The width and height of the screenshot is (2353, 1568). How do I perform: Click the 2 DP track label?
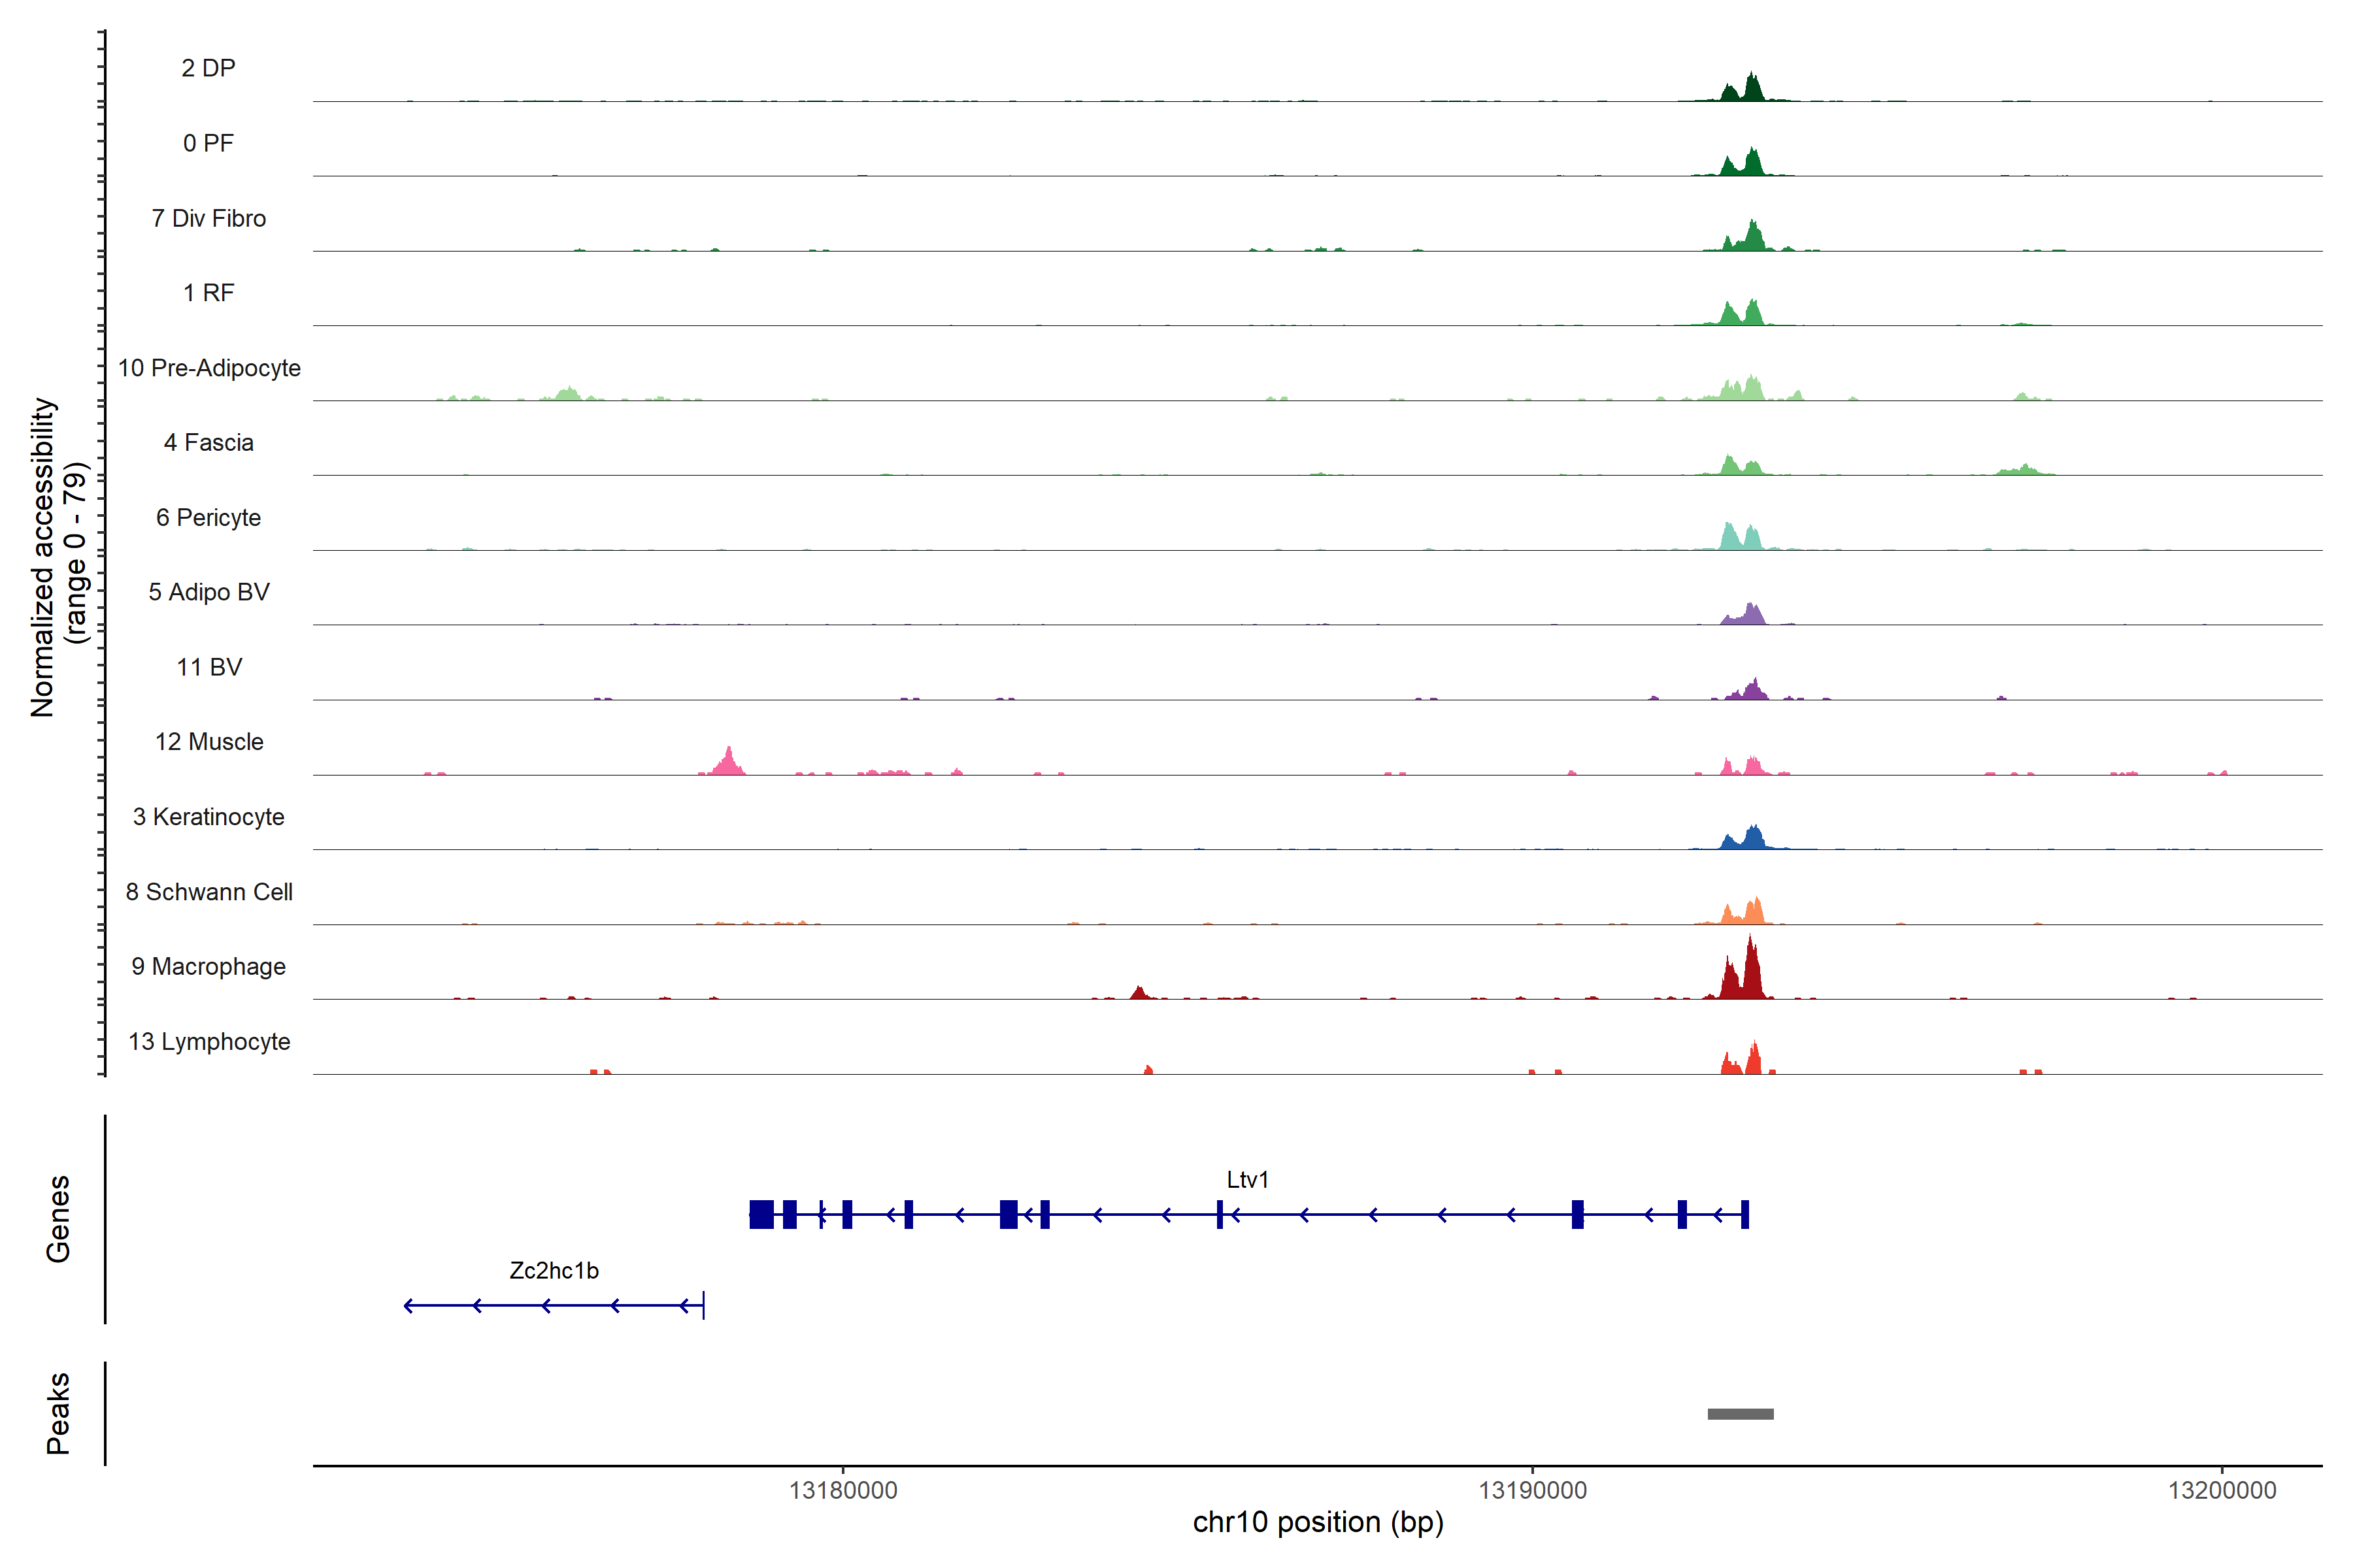(x=208, y=68)
